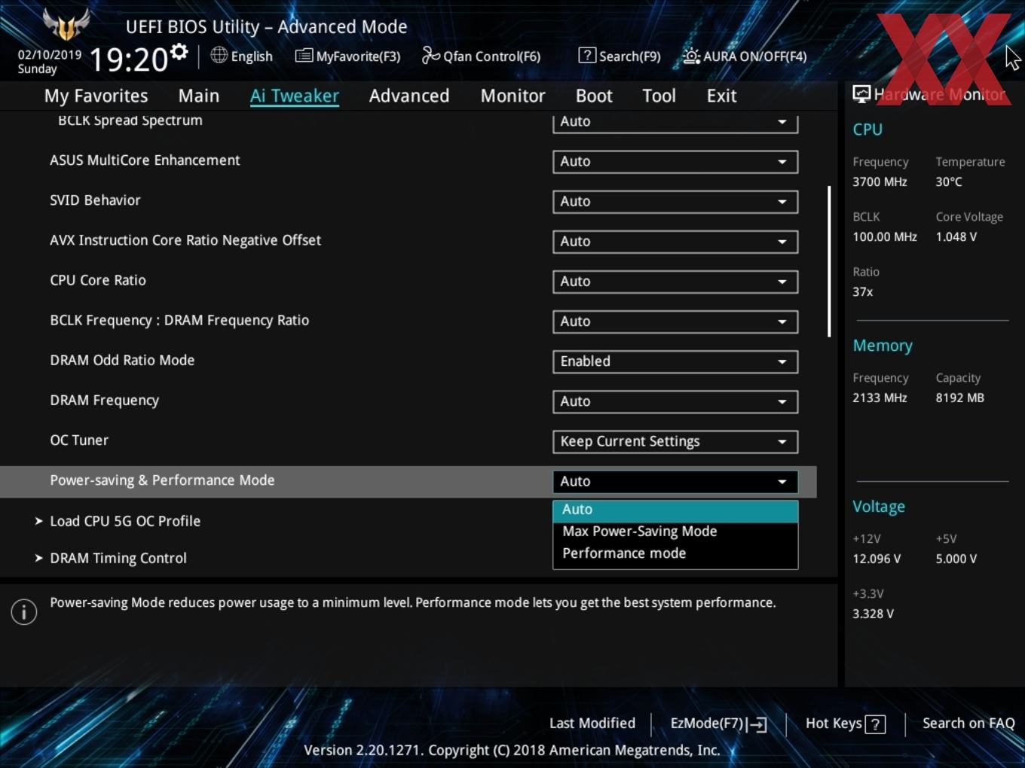Screen dimensions: 1025x768
Task: Click the memory frequency 2133 MHz value
Action: [880, 398]
